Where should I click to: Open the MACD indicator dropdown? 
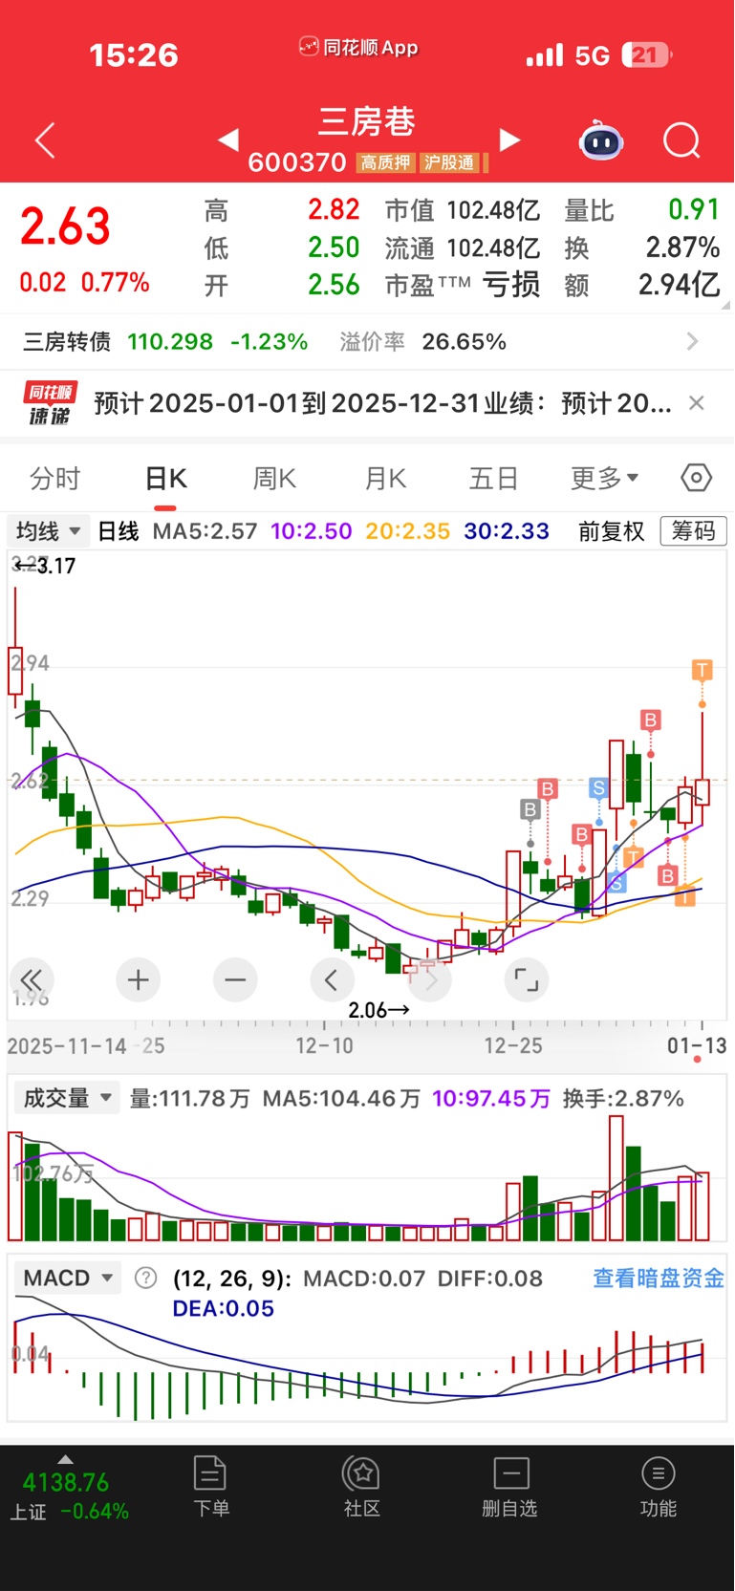[x=67, y=1278]
